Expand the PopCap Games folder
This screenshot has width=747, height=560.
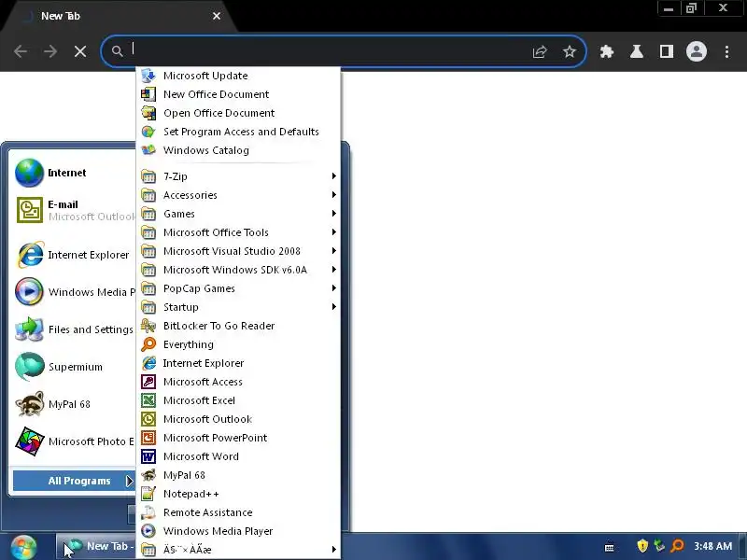point(238,288)
